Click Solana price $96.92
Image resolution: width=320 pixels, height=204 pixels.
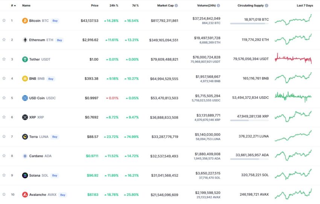tap(93, 175)
